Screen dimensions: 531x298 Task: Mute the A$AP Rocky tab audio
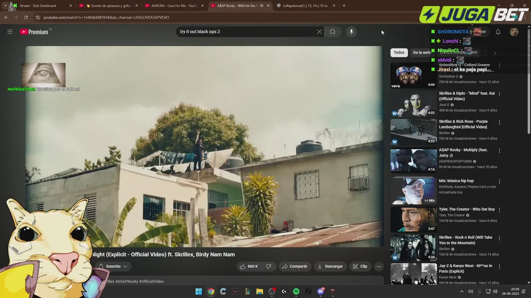tap(261, 6)
